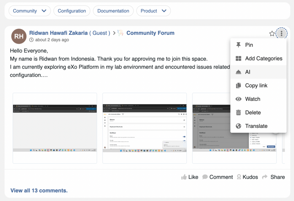Viewport: 294px width, 201px height.
Task: Choose Add Categories in the menu
Action: [x=263, y=59]
